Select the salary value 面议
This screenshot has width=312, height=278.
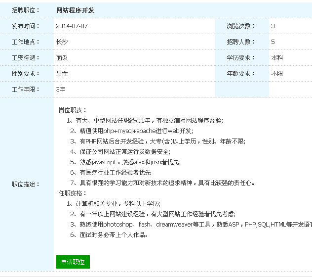pyautogui.click(x=62, y=58)
